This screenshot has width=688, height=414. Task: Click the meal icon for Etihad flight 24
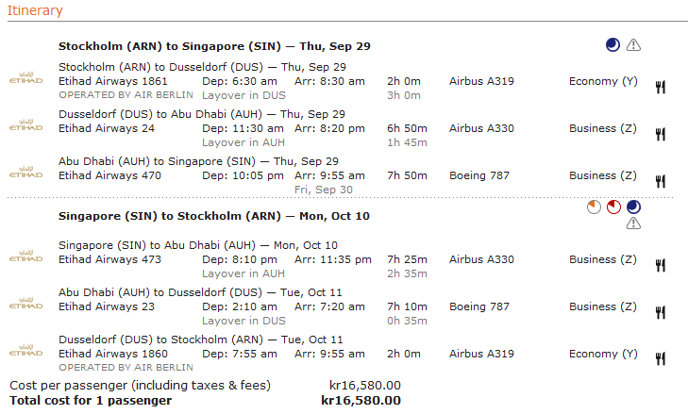pyautogui.click(x=661, y=134)
